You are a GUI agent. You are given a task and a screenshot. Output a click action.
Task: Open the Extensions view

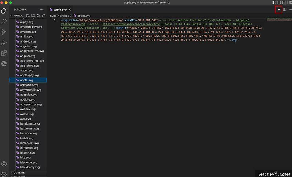tap(4, 53)
